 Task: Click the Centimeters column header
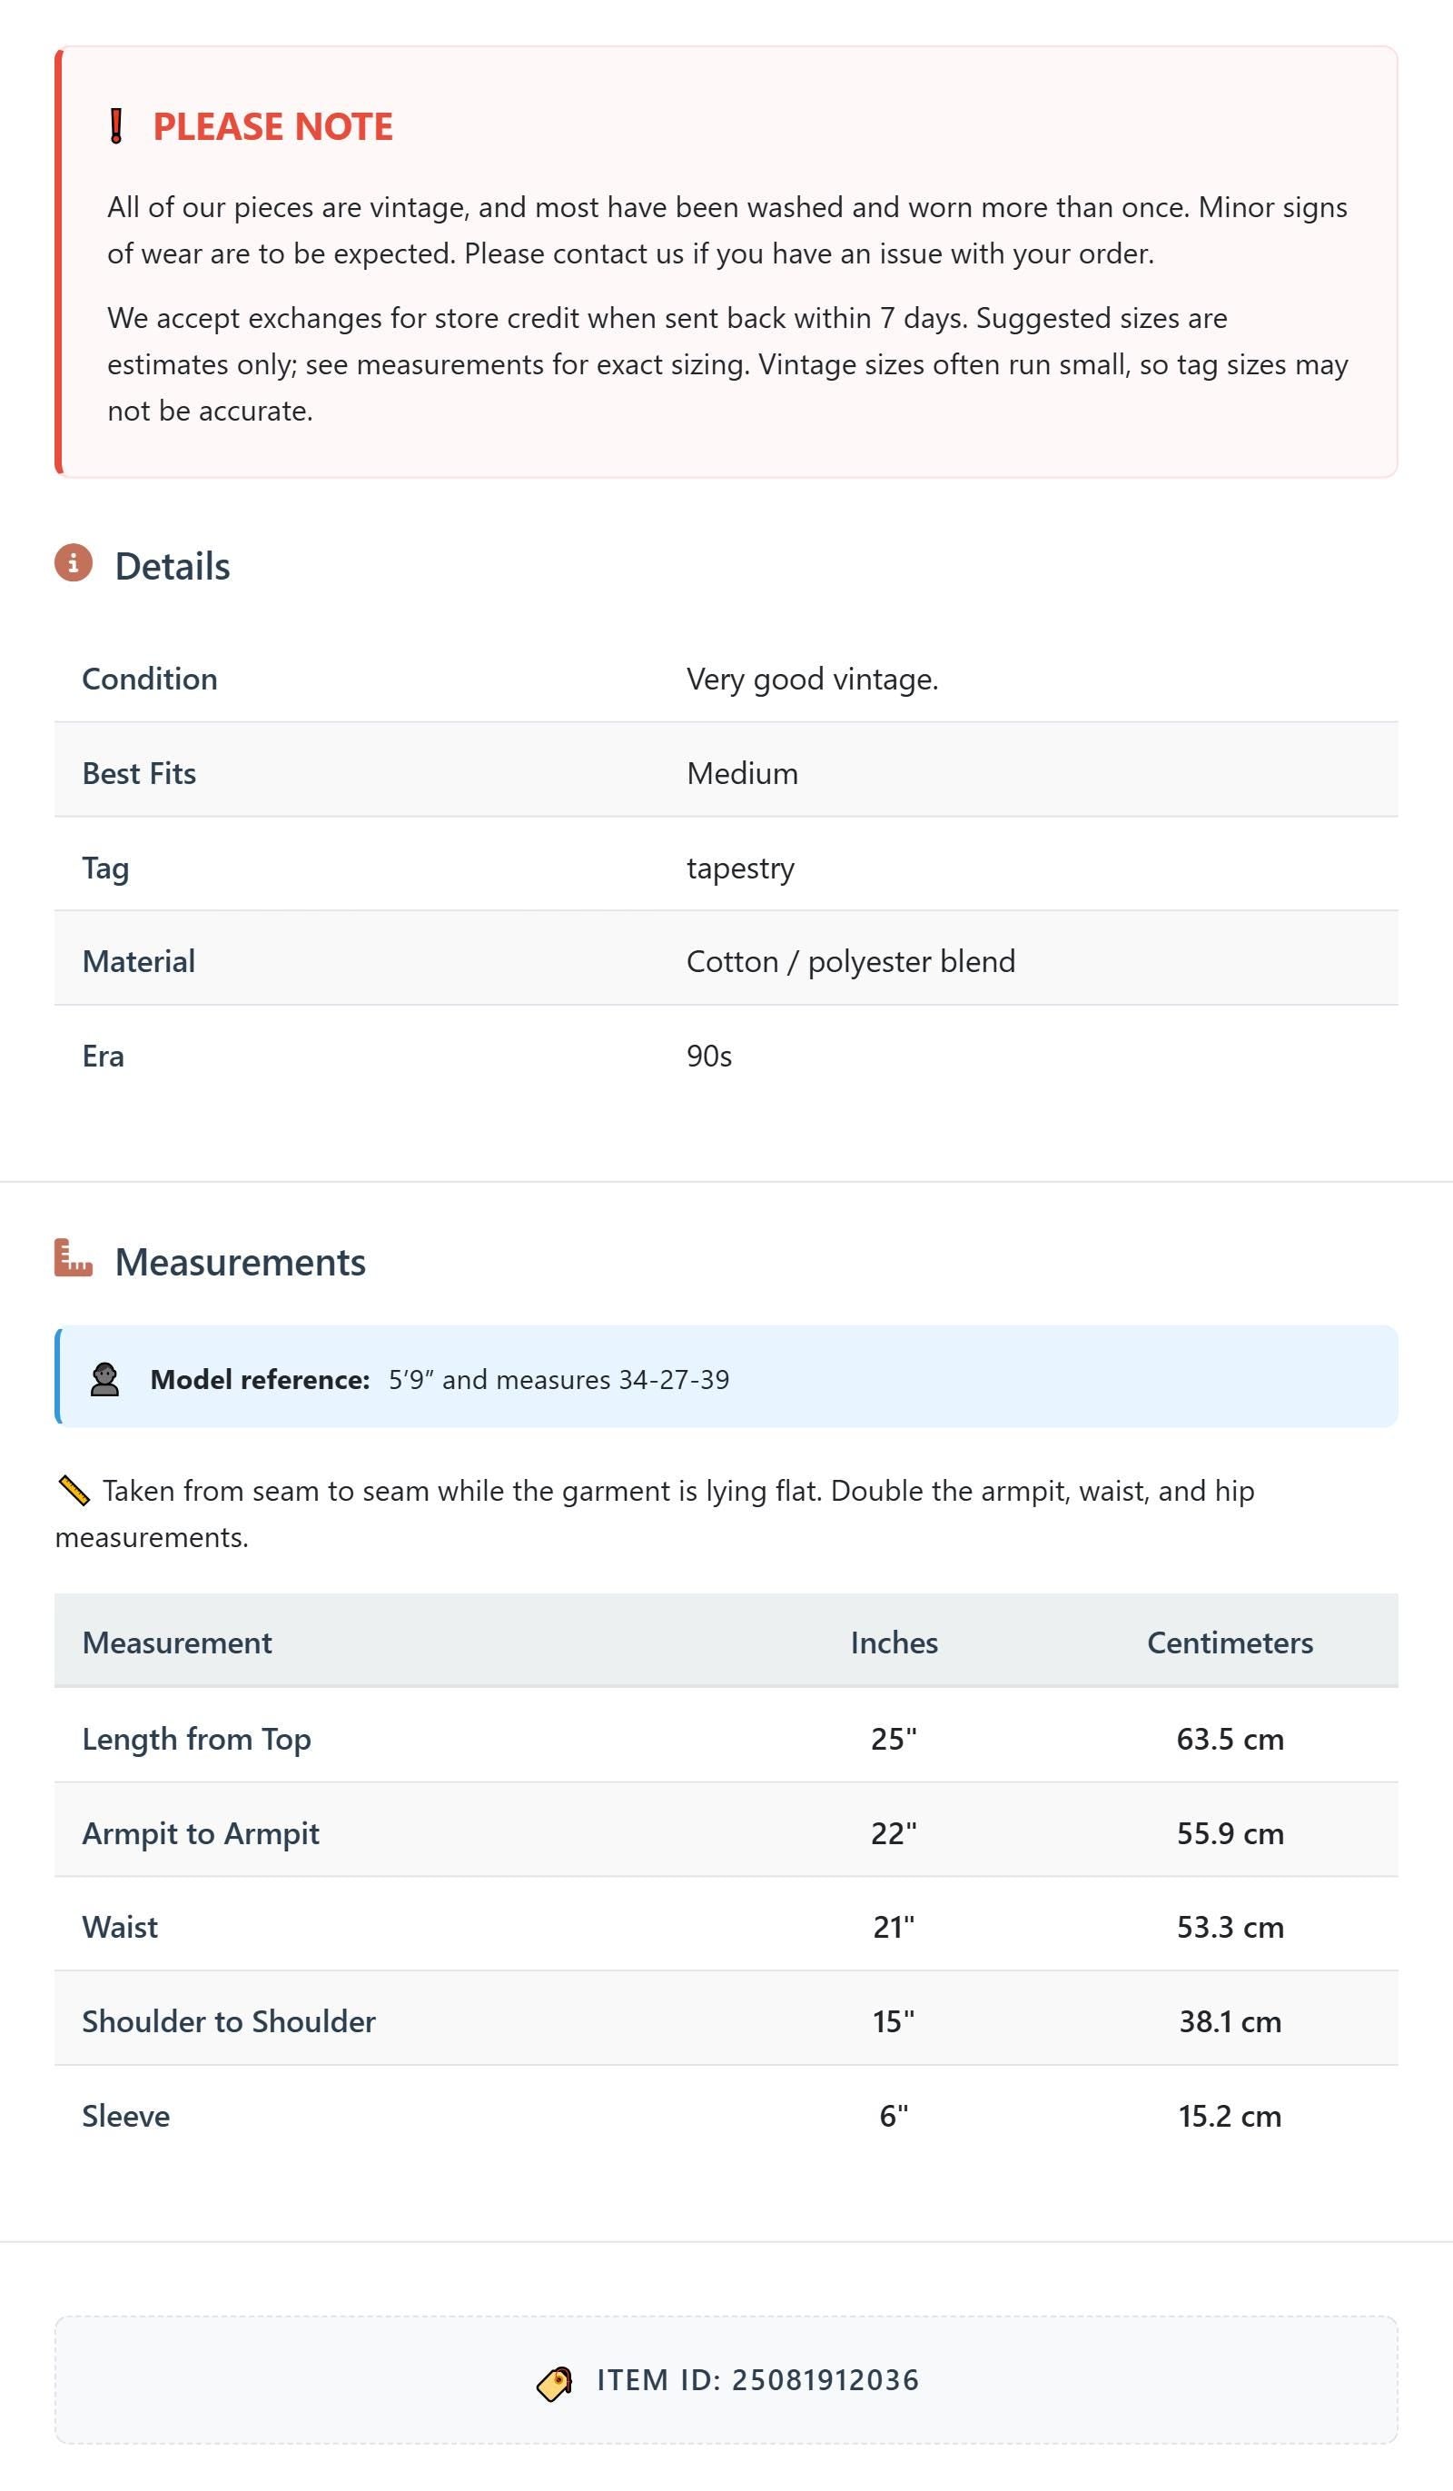tap(1230, 1642)
